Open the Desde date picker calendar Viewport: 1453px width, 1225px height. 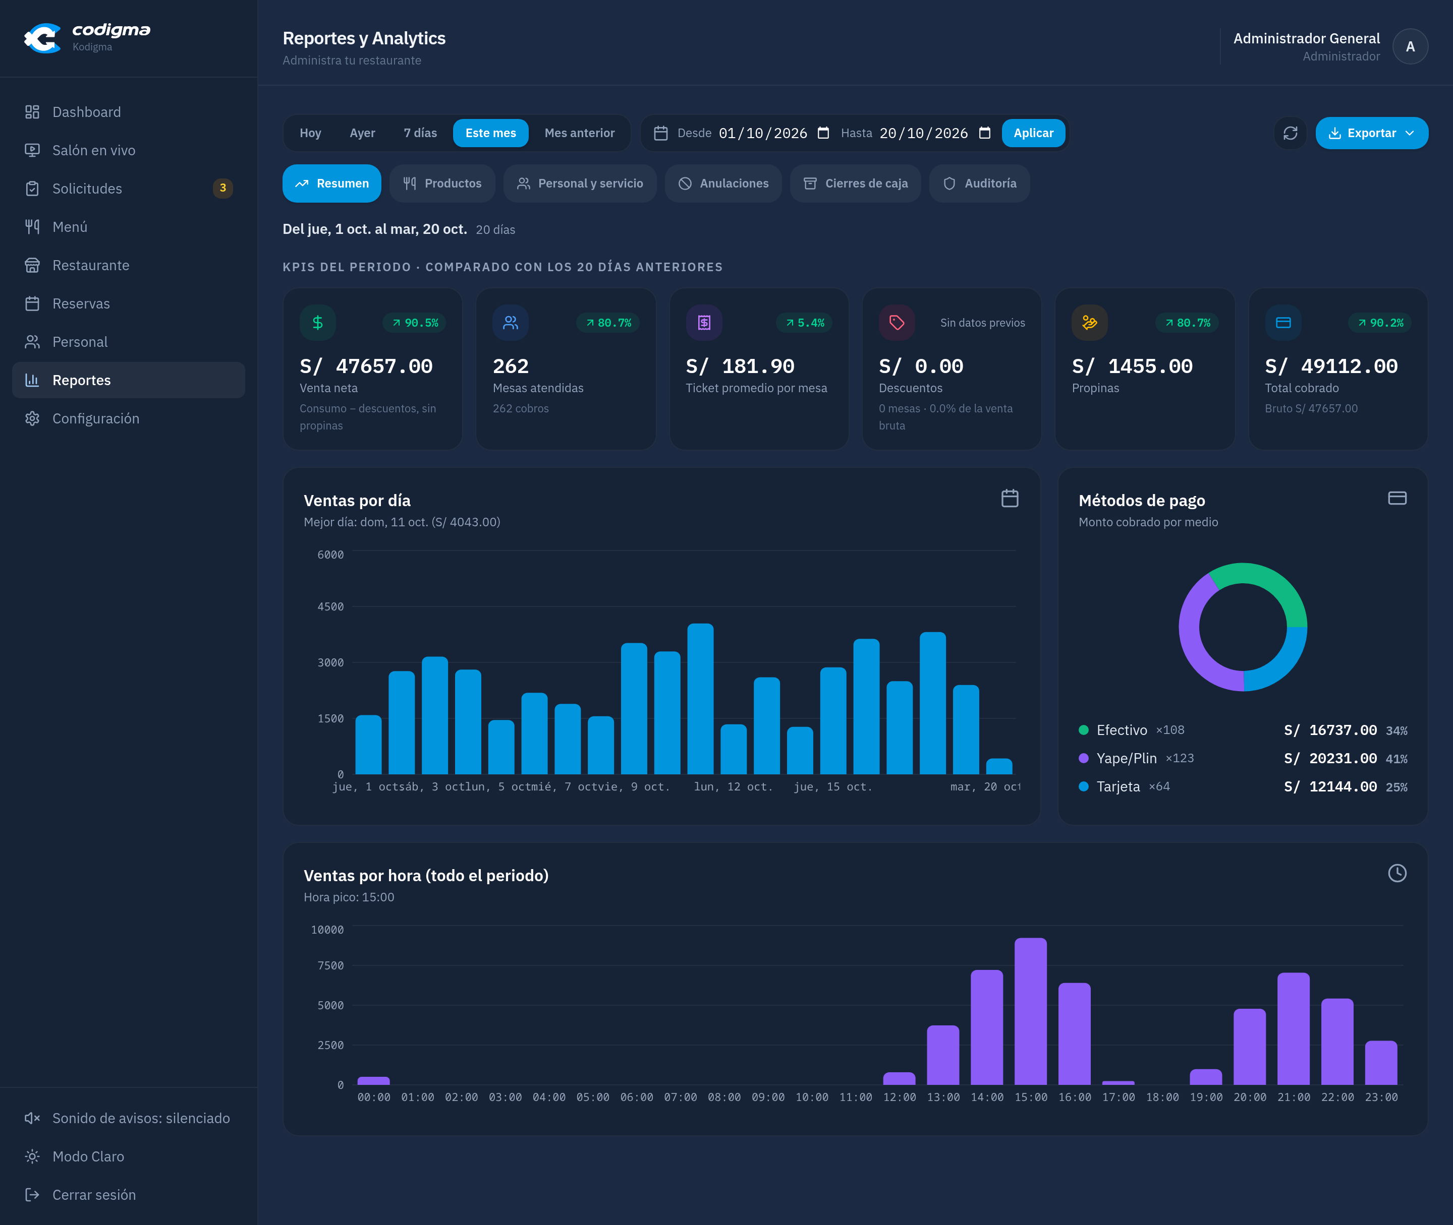[x=823, y=133]
